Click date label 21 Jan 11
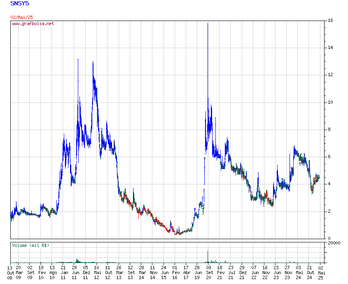The height and width of the screenshot is (284, 348). 64,273
